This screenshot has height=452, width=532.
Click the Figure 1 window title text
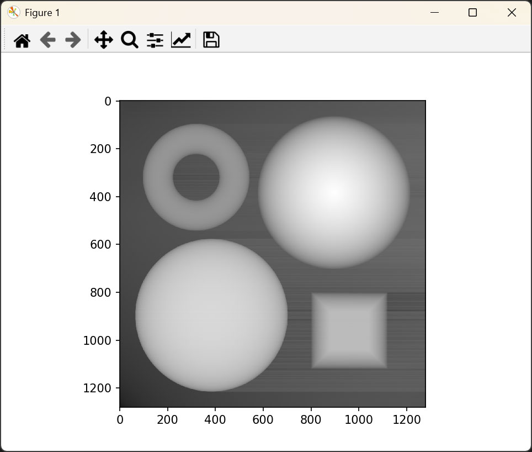(x=42, y=13)
